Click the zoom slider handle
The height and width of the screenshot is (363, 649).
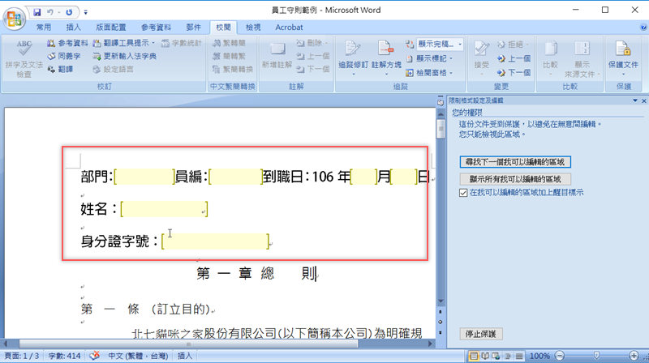pos(596,356)
